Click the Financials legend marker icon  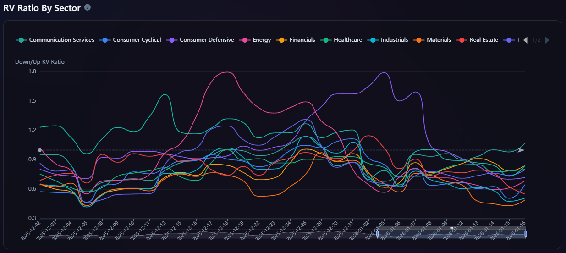[x=281, y=40]
